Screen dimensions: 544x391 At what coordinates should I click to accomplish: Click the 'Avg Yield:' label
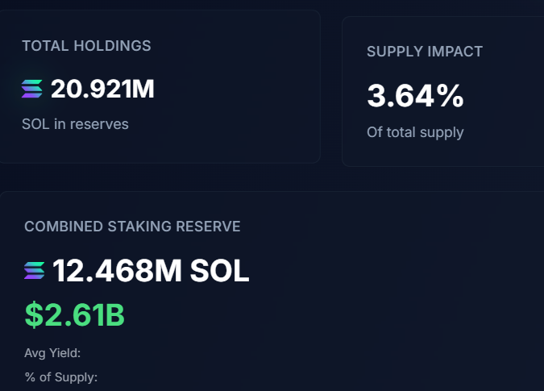click(x=52, y=352)
